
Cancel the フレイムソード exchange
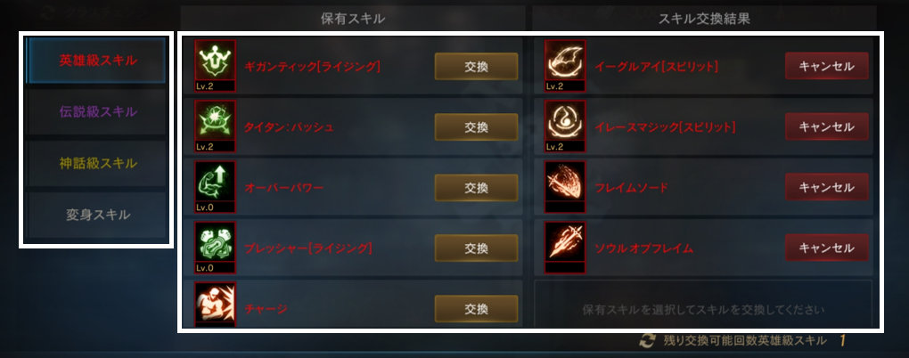(827, 187)
